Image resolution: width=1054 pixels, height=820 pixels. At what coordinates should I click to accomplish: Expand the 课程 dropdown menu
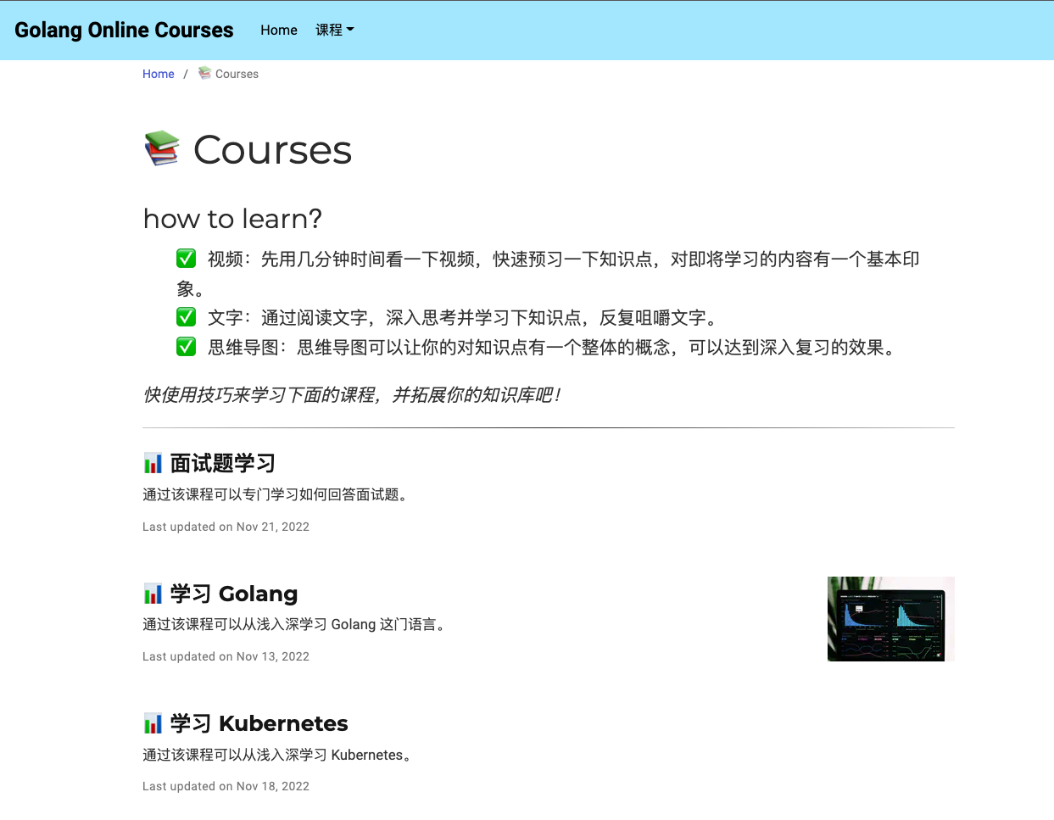(x=334, y=30)
